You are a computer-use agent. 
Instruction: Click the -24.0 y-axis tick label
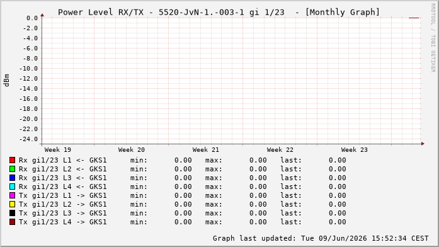[x=28, y=139]
